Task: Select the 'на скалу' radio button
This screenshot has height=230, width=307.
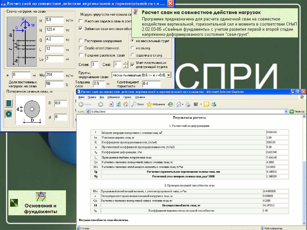Action: click(133, 48)
